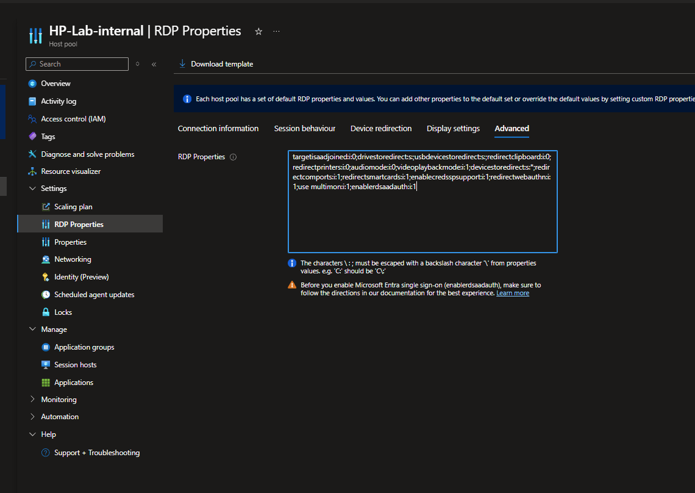This screenshot has width=695, height=493.
Task: Open Overview in the sidebar
Action: (55, 84)
